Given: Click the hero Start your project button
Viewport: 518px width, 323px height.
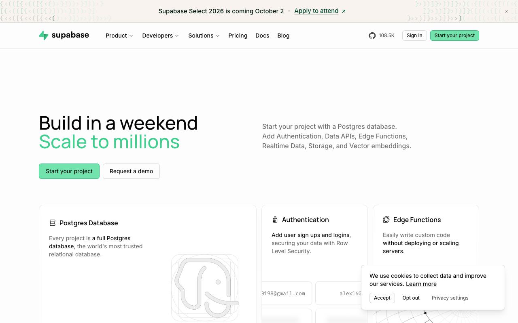Looking at the screenshot, I should 69,171.
